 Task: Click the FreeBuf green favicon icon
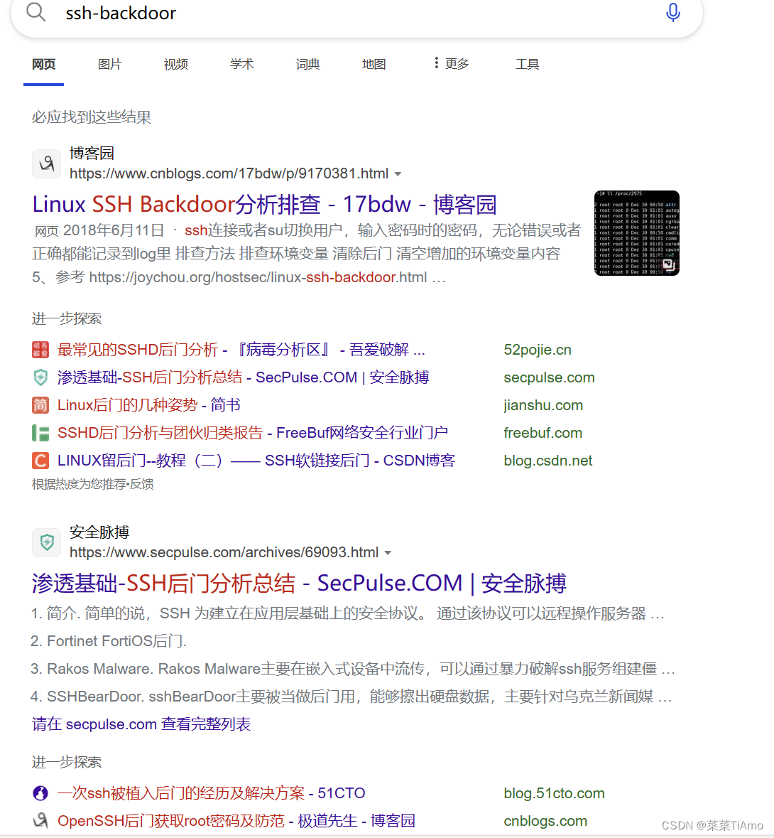click(x=40, y=433)
